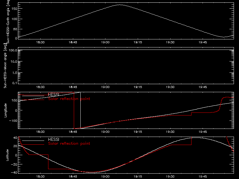Click the red legend line in Longitude plot
This screenshot has width=239, height=179.
pyautogui.click(x=33, y=100)
